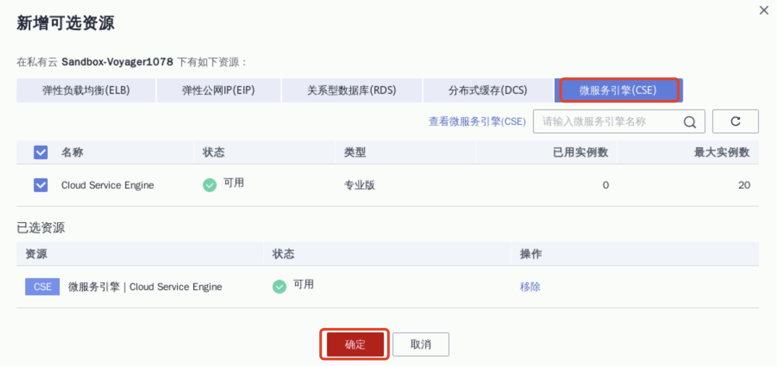Switch to the 弹性负载均衡(ELB) tab
This screenshot has width=777, height=366.
pyautogui.click(x=86, y=90)
